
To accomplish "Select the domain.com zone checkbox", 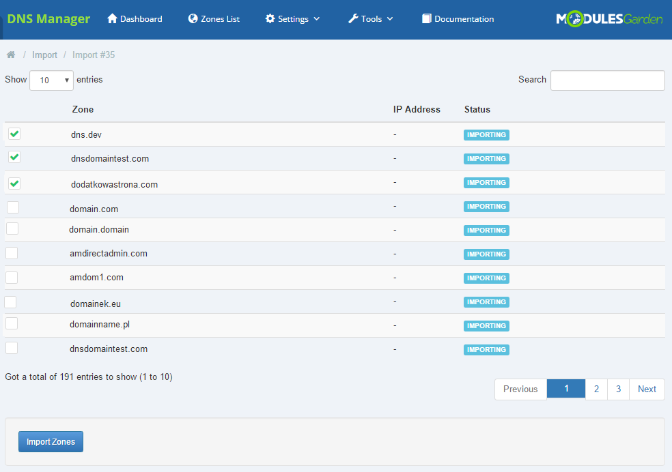I will click(13, 207).
